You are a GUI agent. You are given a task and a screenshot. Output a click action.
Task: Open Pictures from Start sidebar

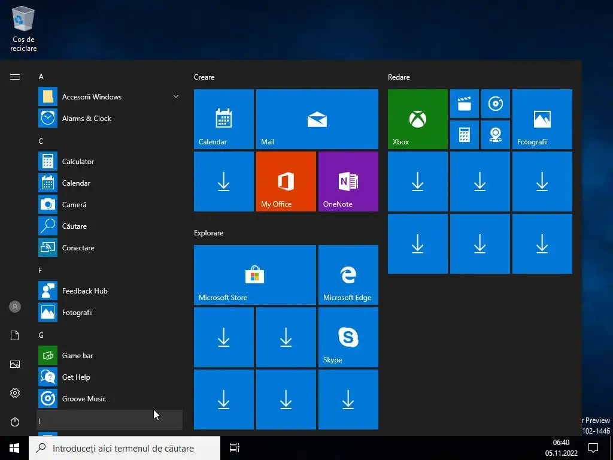(x=15, y=364)
